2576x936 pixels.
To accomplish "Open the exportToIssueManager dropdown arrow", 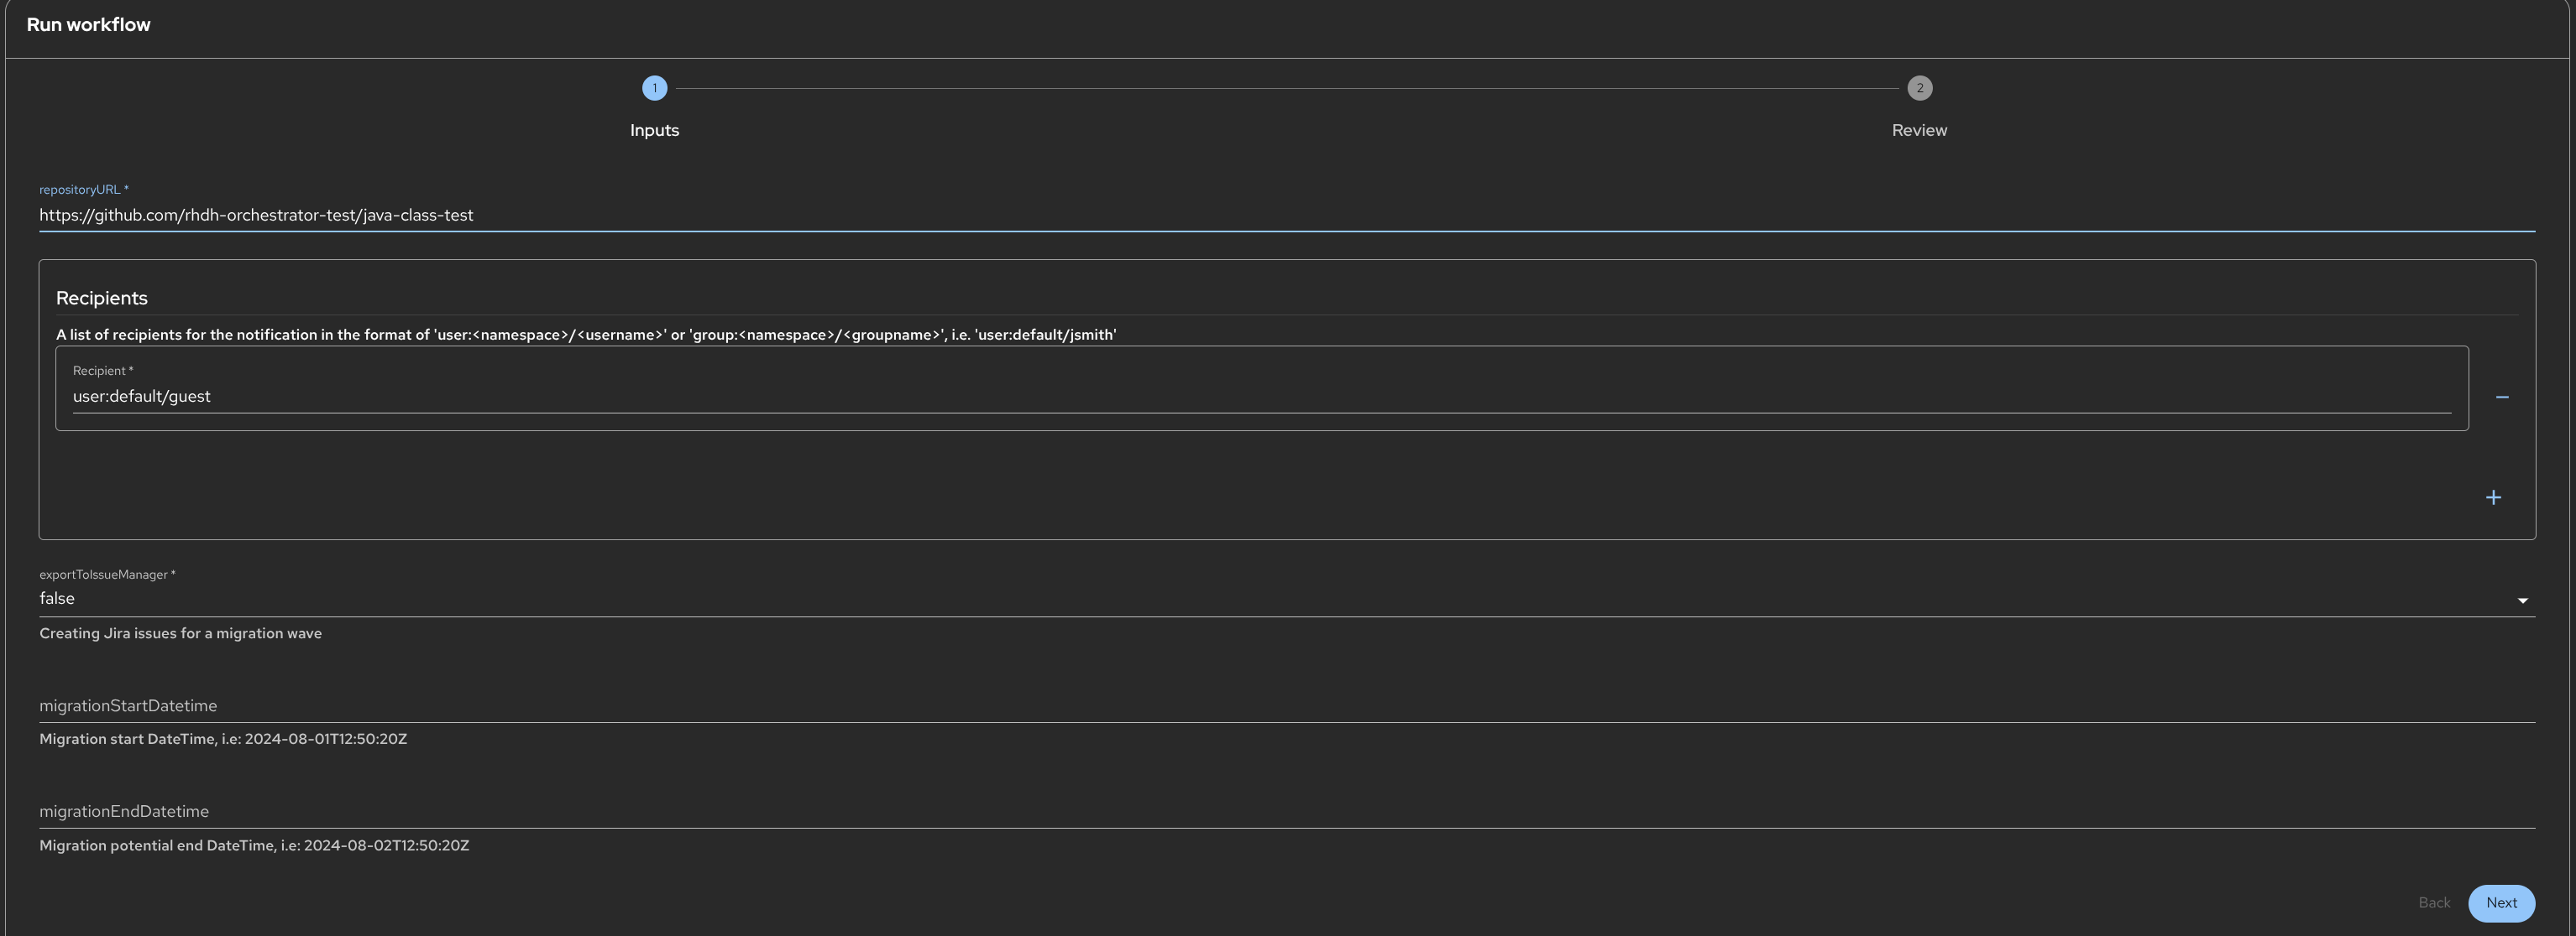I will click(x=2522, y=601).
